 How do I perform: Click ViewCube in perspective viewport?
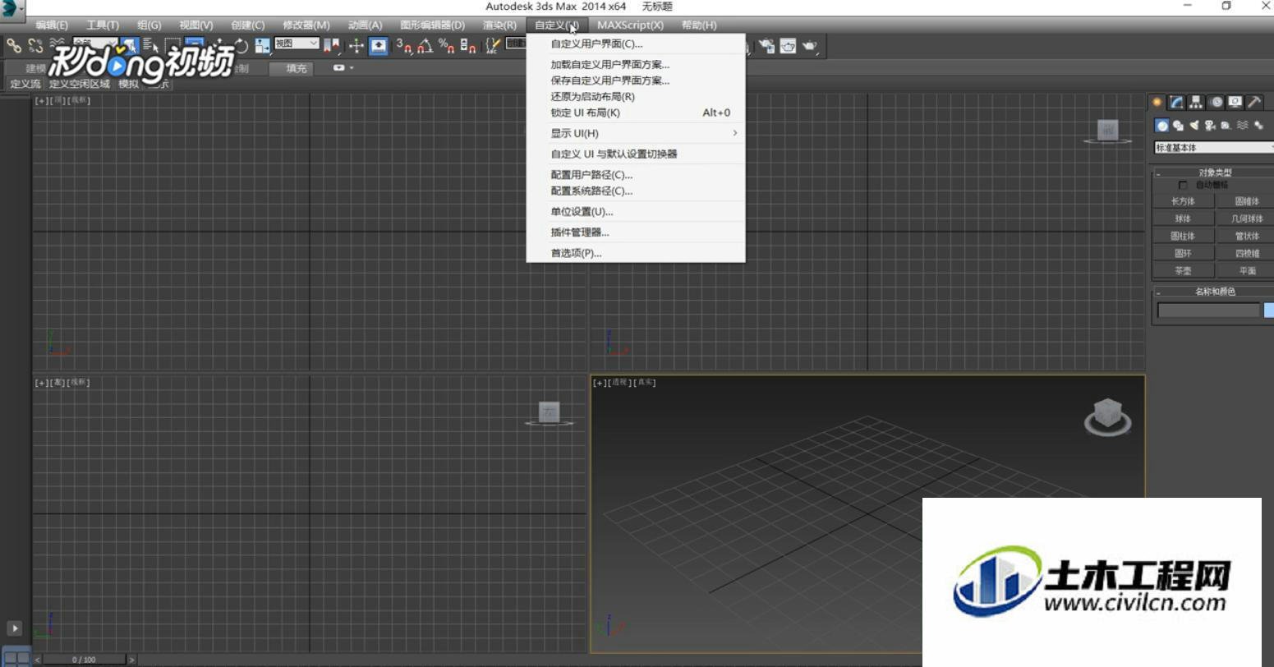click(x=1107, y=416)
